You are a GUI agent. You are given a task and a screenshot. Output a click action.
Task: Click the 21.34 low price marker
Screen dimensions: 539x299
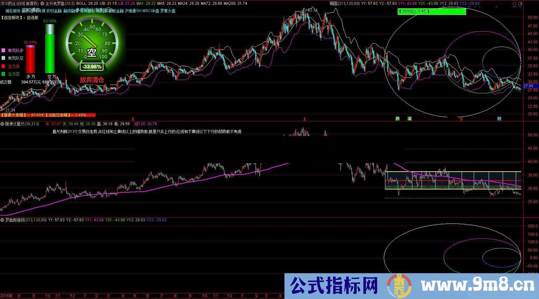point(10,110)
